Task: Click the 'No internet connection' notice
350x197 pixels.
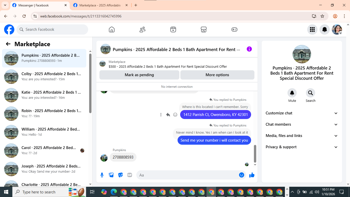Action: (x=177, y=87)
